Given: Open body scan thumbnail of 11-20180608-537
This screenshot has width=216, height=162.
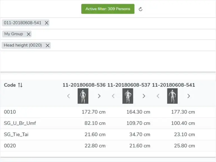Looking at the screenshot, I should [x=128, y=96].
